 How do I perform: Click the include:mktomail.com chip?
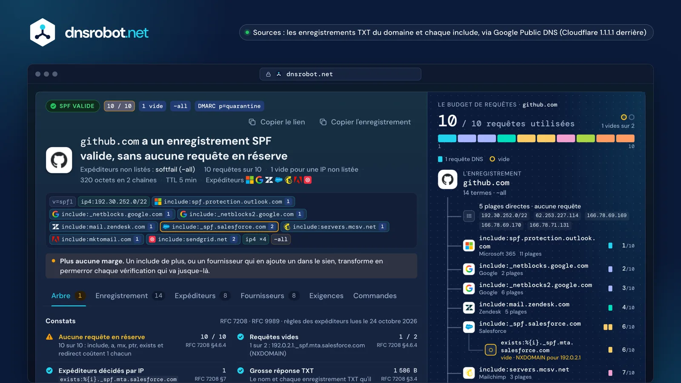[x=96, y=239]
